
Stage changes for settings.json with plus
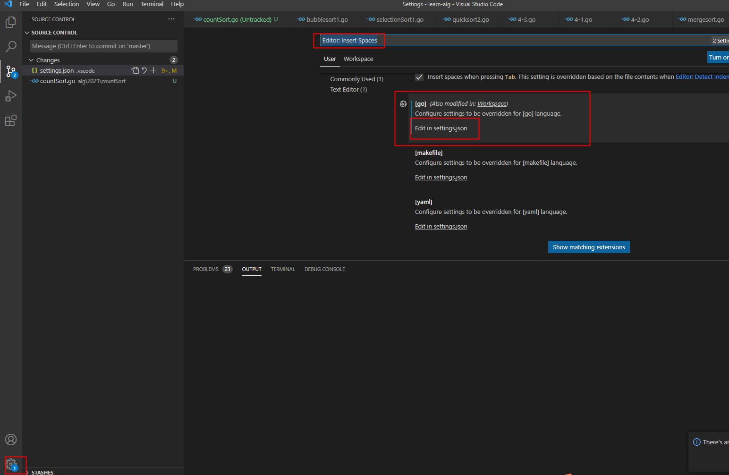(x=153, y=70)
